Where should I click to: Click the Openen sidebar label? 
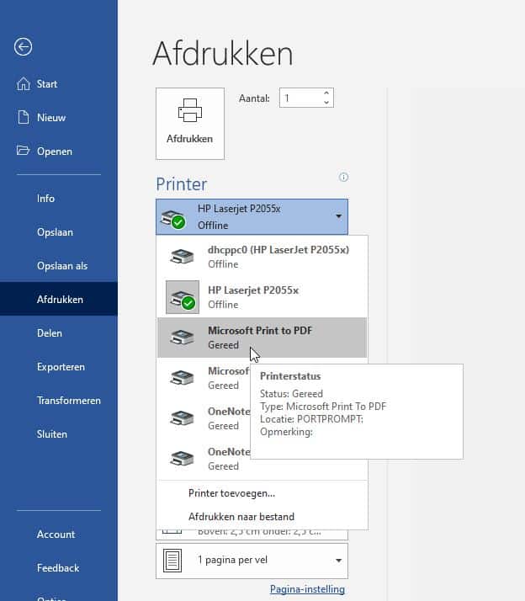click(x=55, y=152)
